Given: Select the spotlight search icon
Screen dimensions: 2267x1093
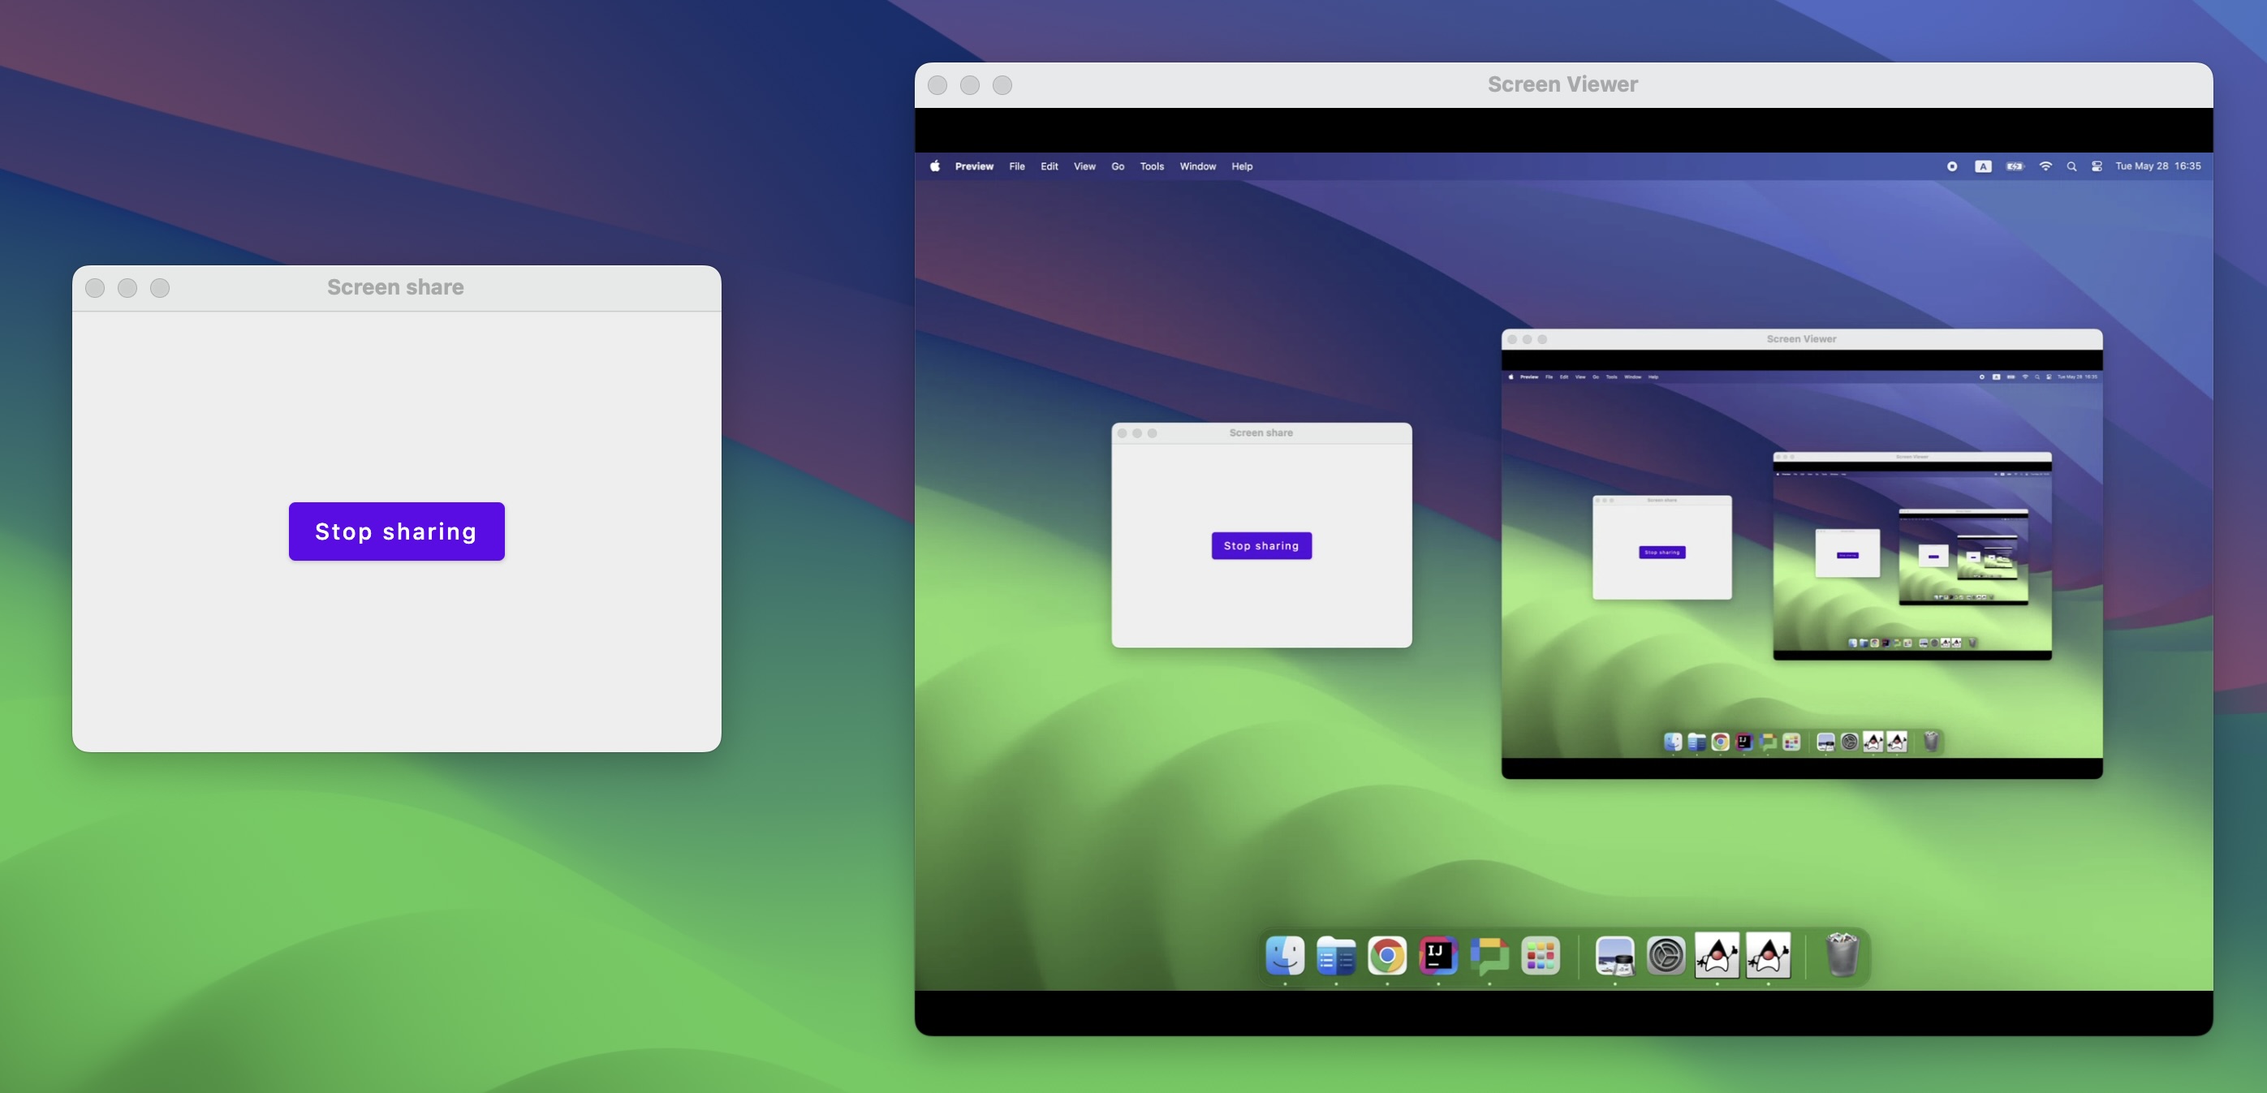Looking at the screenshot, I should 2071,166.
